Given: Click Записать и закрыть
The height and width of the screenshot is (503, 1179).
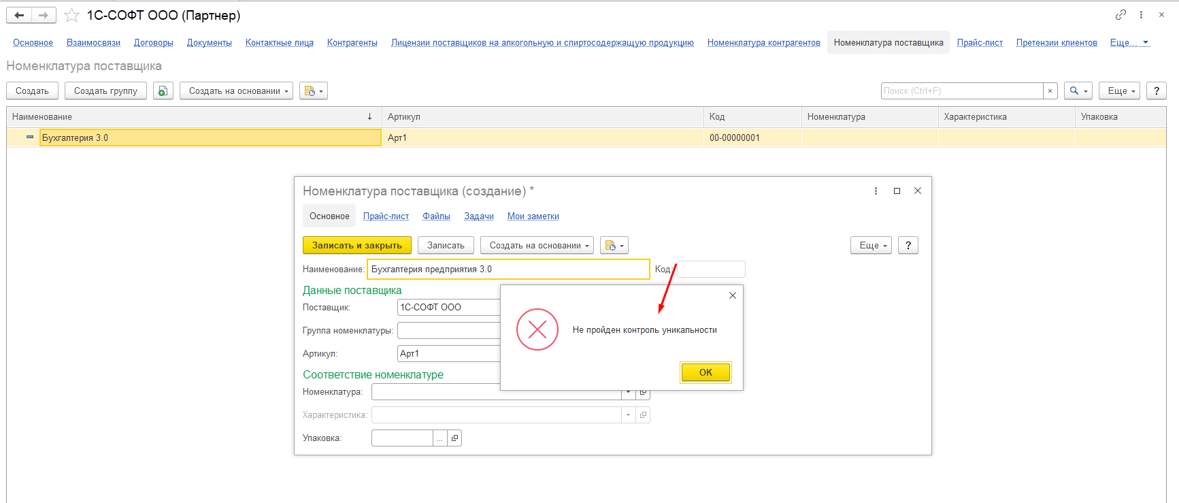Looking at the screenshot, I should tap(357, 245).
